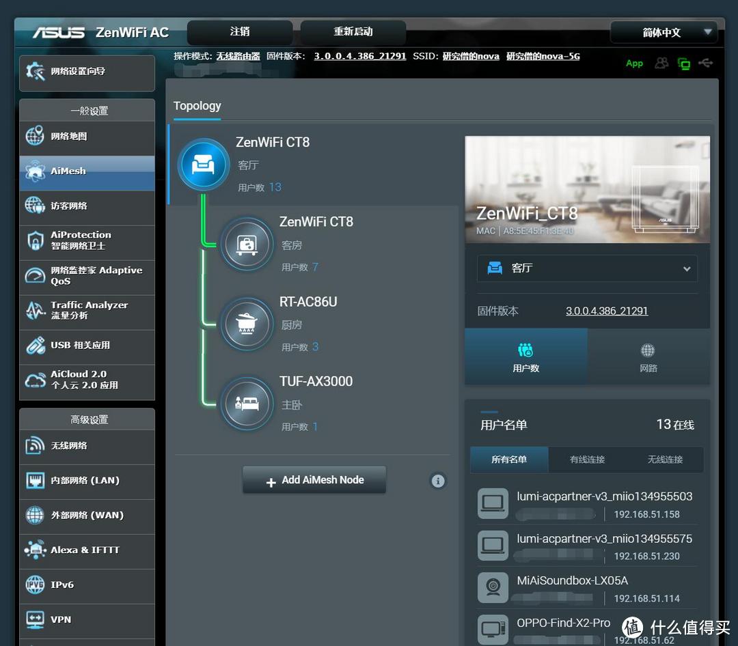Click the 注销 logout button
Screen dimensions: 738x646
click(240, 32)
